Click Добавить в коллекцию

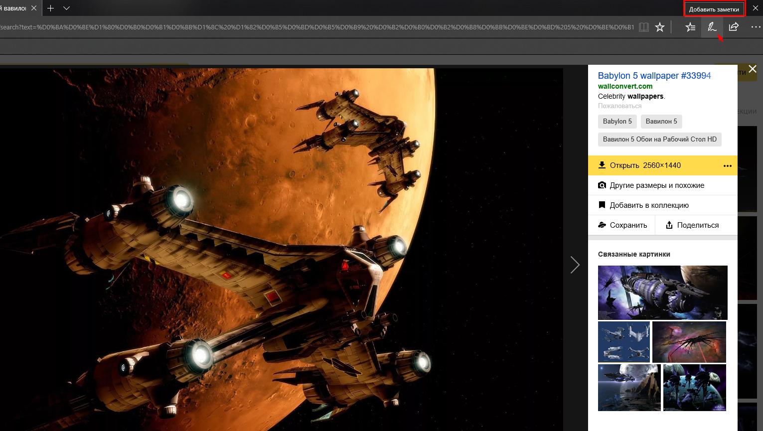coord(662,205)
